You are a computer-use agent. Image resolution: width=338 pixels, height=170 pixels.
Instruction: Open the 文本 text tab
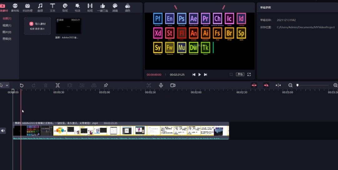pos(53,8)
